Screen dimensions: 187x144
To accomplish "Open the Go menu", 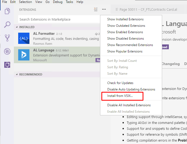I will point(47,2).
